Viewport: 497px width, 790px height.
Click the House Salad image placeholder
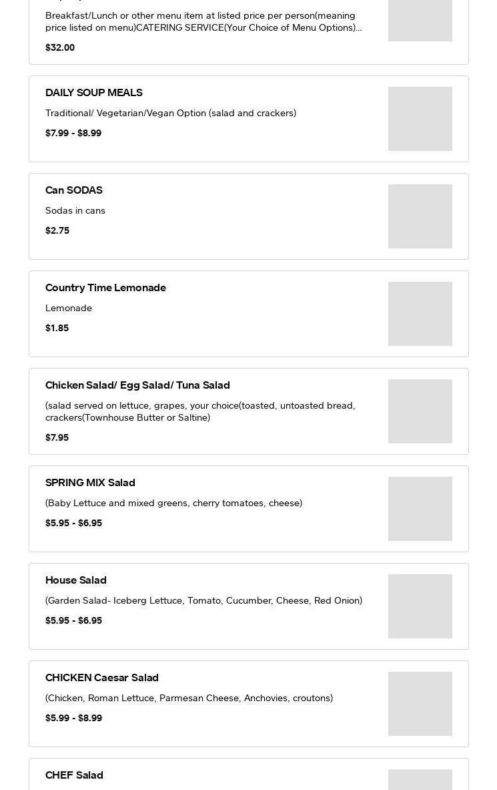coord(420,606)
